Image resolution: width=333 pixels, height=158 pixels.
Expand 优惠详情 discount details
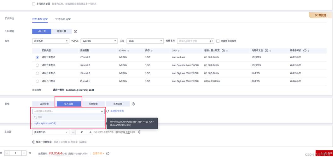(x=98, y=154)
